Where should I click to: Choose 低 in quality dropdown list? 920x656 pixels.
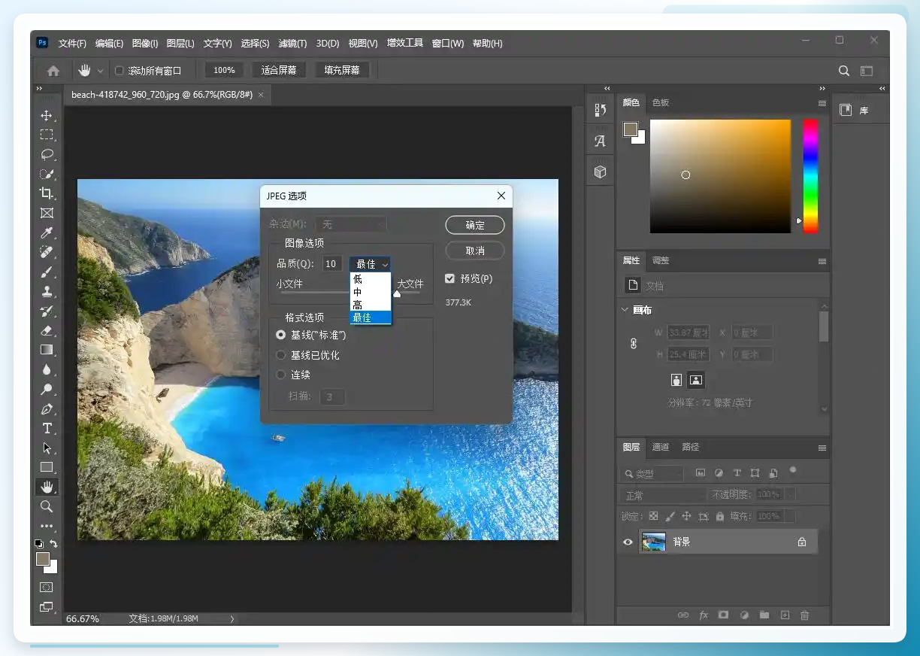click(370, 278)
